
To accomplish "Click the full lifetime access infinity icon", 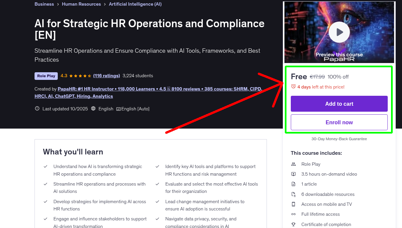I will [293, 214].
